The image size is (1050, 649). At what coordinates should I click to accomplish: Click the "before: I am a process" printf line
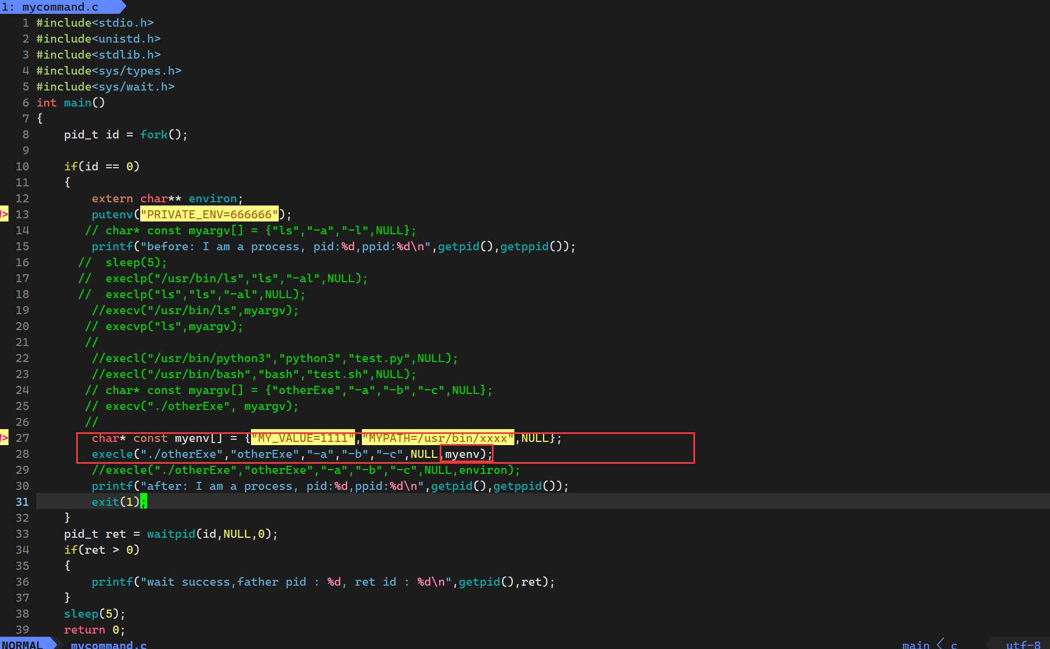point(334,247)
